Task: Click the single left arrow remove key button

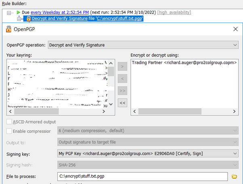Action: tap(123, 78)
